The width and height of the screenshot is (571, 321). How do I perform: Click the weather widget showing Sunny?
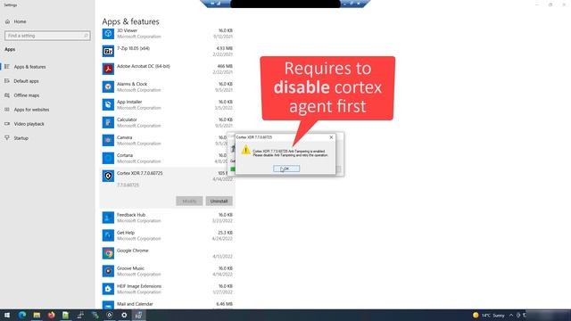(x=489, y=315)
